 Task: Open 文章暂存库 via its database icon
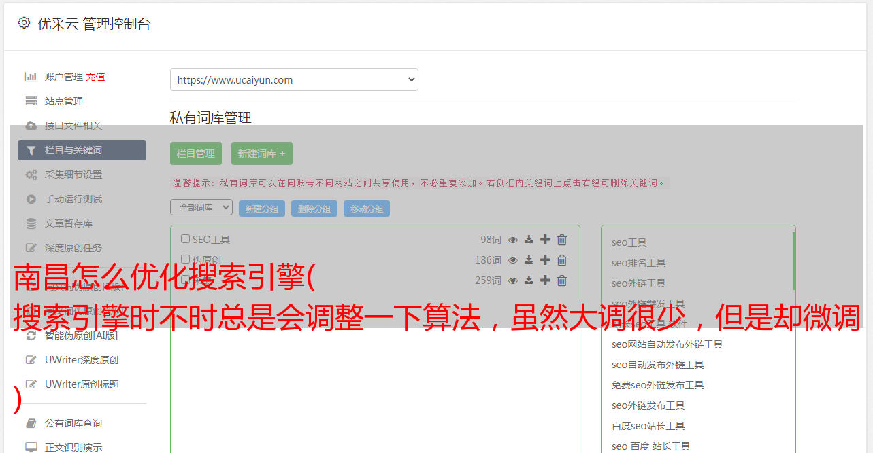click(x=31, y=223)
